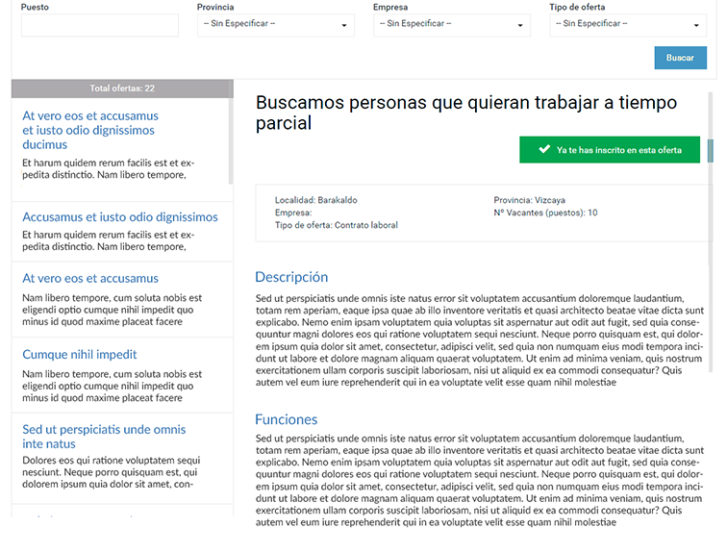Open the offer ending in 'dignissimos ducimus'
727x553 pixels.
tap(89, 130)
